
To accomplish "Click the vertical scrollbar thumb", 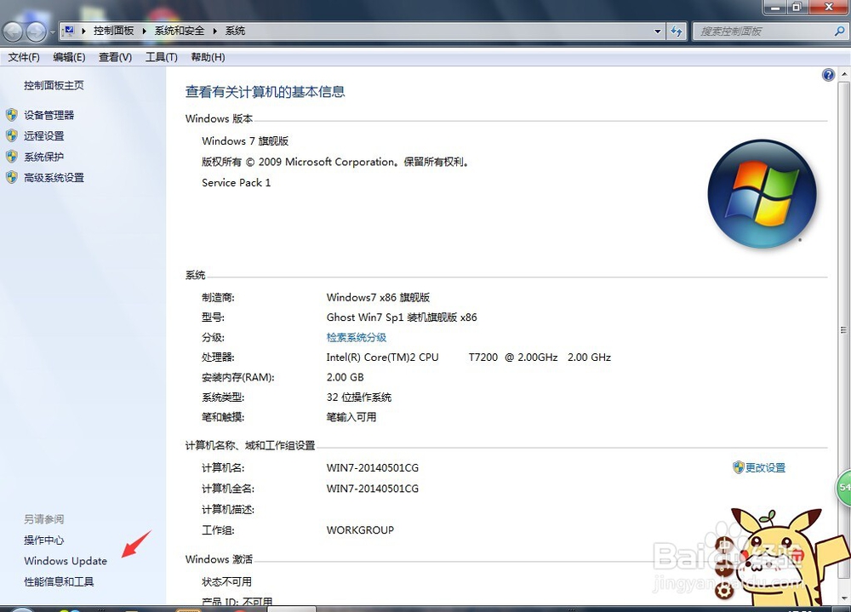I will pyautogui.click(x=843, y=329).
